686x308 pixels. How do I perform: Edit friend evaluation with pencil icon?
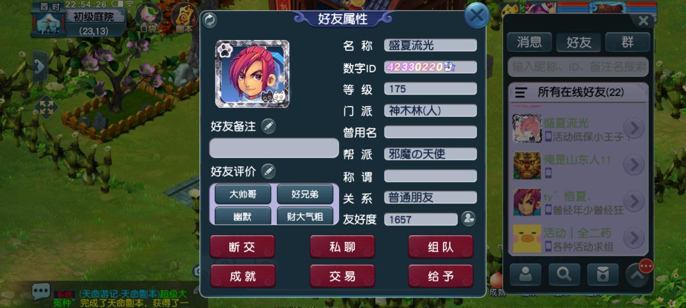click(268, 171)
